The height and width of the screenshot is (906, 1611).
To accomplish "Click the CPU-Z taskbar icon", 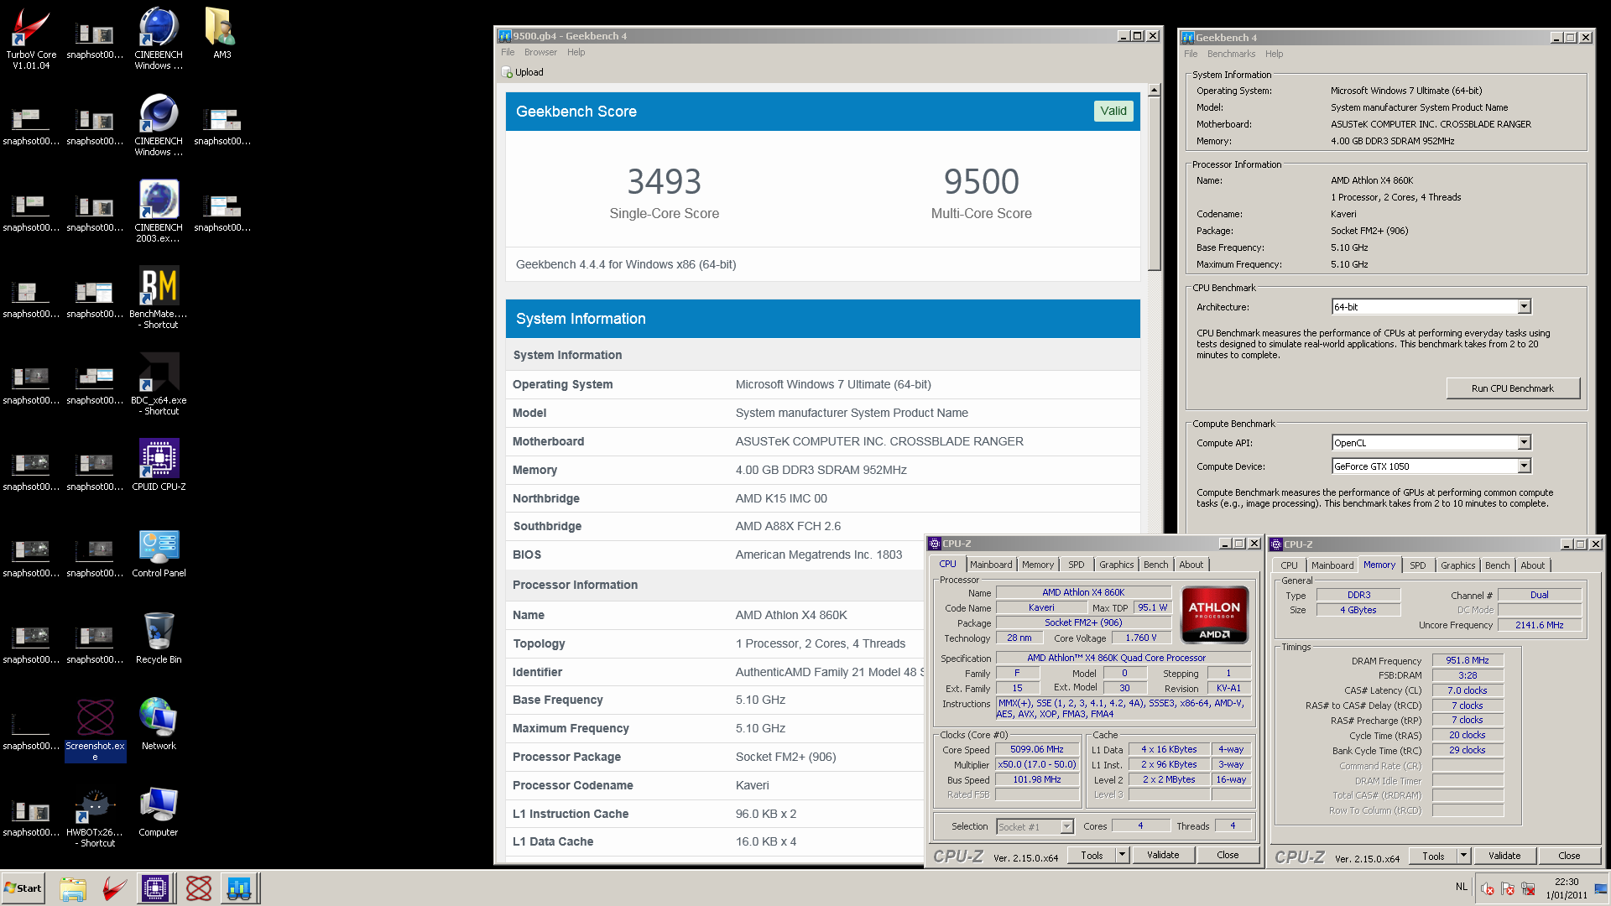I will [x=156, y=888].
